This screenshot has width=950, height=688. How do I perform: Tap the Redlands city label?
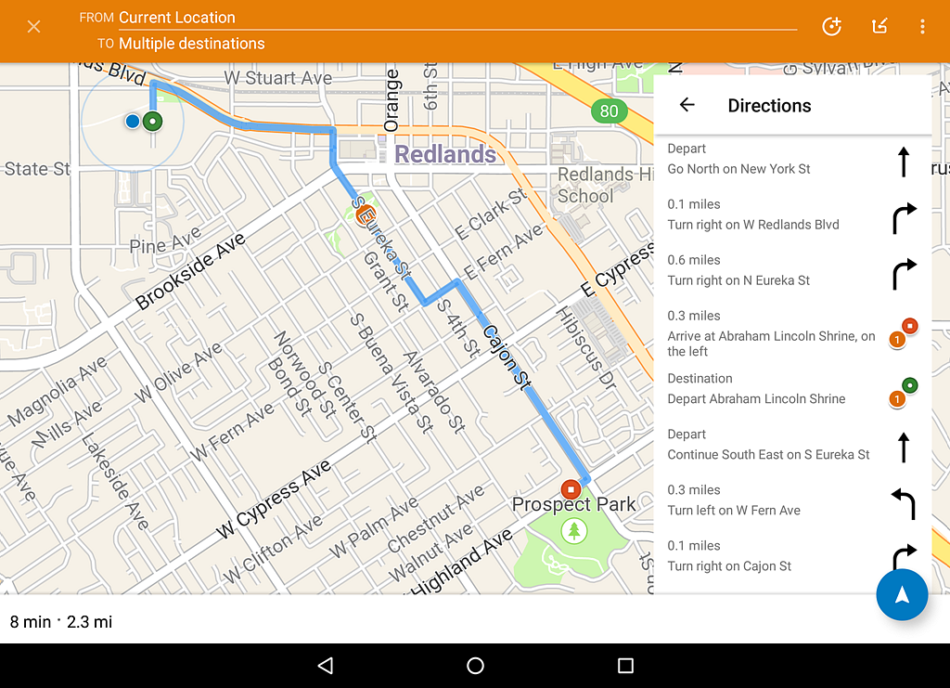[x=445, y=154]
